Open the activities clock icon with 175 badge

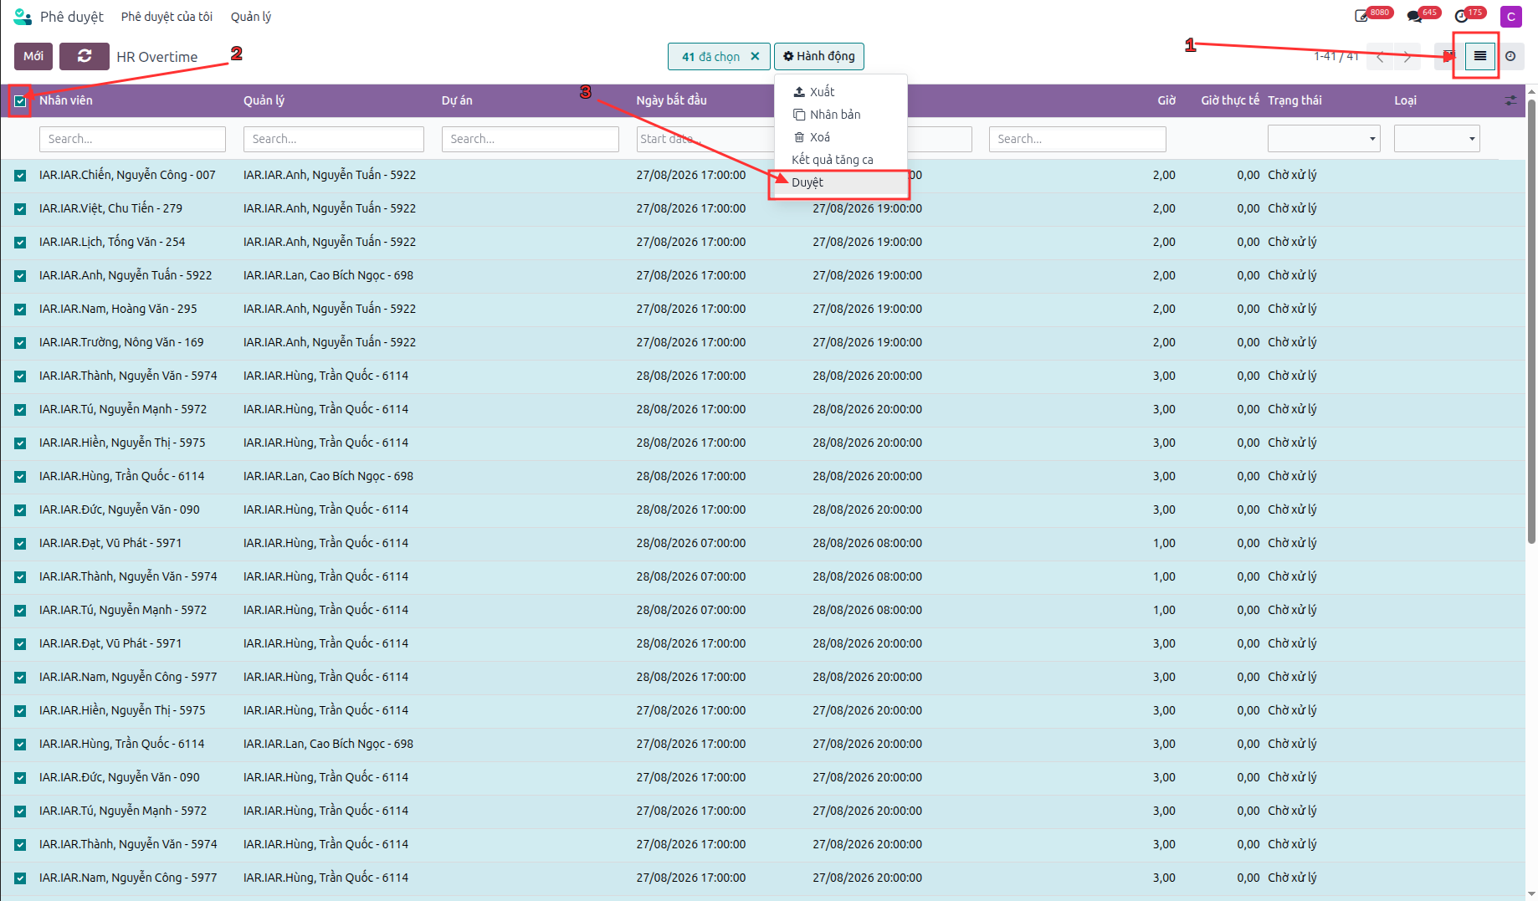pyautogui.click(x=1461, y=16)
